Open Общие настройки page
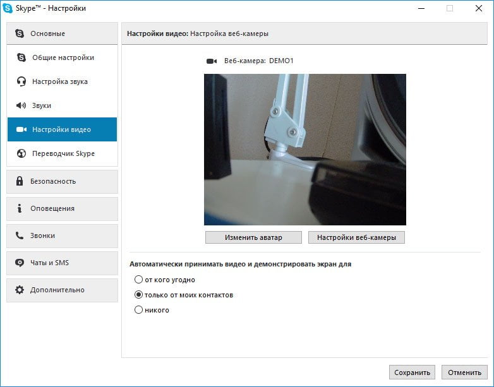 click(x=62, y=57)
